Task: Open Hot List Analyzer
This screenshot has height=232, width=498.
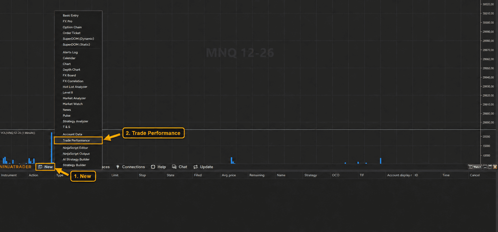Action: click(x=75, y=87)
